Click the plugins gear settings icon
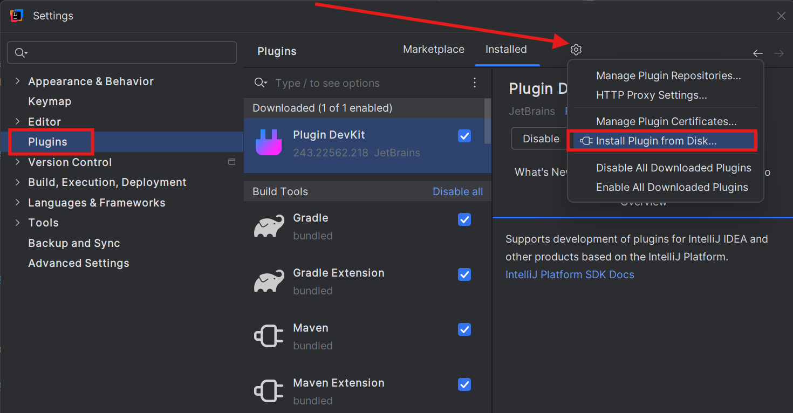This screenshot has width=793, height=413. pos(576,50)
